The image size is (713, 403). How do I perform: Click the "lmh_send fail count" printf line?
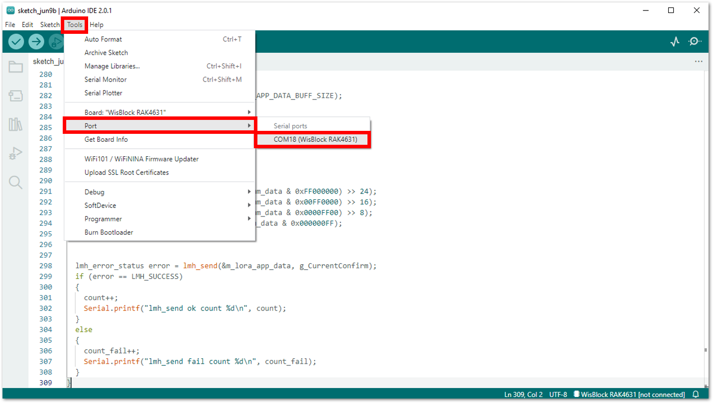tap(200, 361)
